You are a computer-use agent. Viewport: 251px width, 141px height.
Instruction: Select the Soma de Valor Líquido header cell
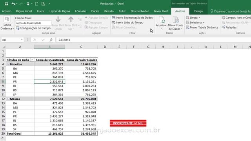(82, 60)
